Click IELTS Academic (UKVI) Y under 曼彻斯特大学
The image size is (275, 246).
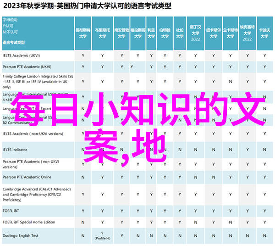pos(83,56)
